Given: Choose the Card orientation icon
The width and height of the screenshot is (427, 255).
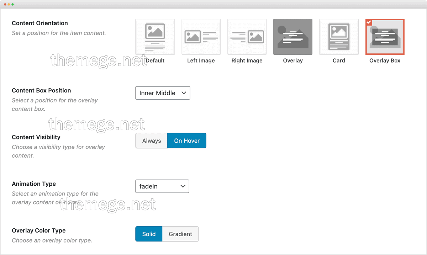Looking at the screenshot, I should 339,37.
